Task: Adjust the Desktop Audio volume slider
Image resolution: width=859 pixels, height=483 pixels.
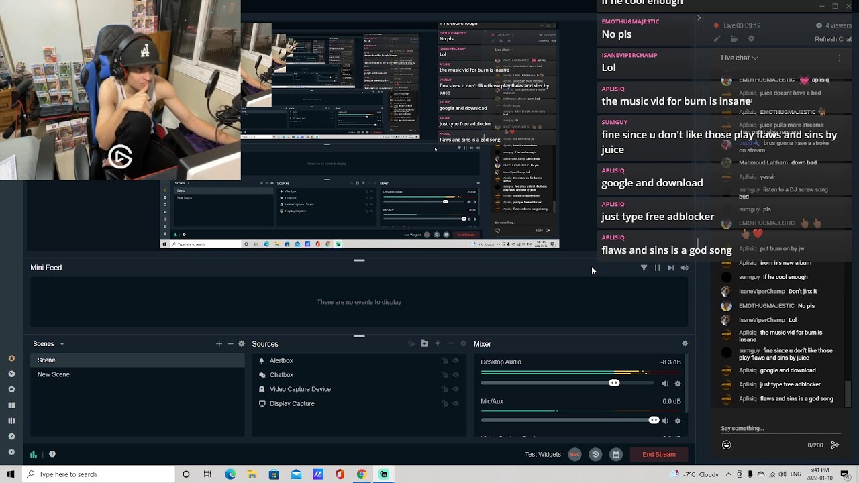Action: point(614,383)
